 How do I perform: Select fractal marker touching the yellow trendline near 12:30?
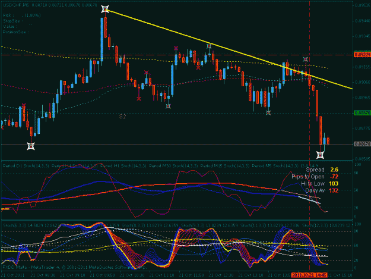point(209,46)
